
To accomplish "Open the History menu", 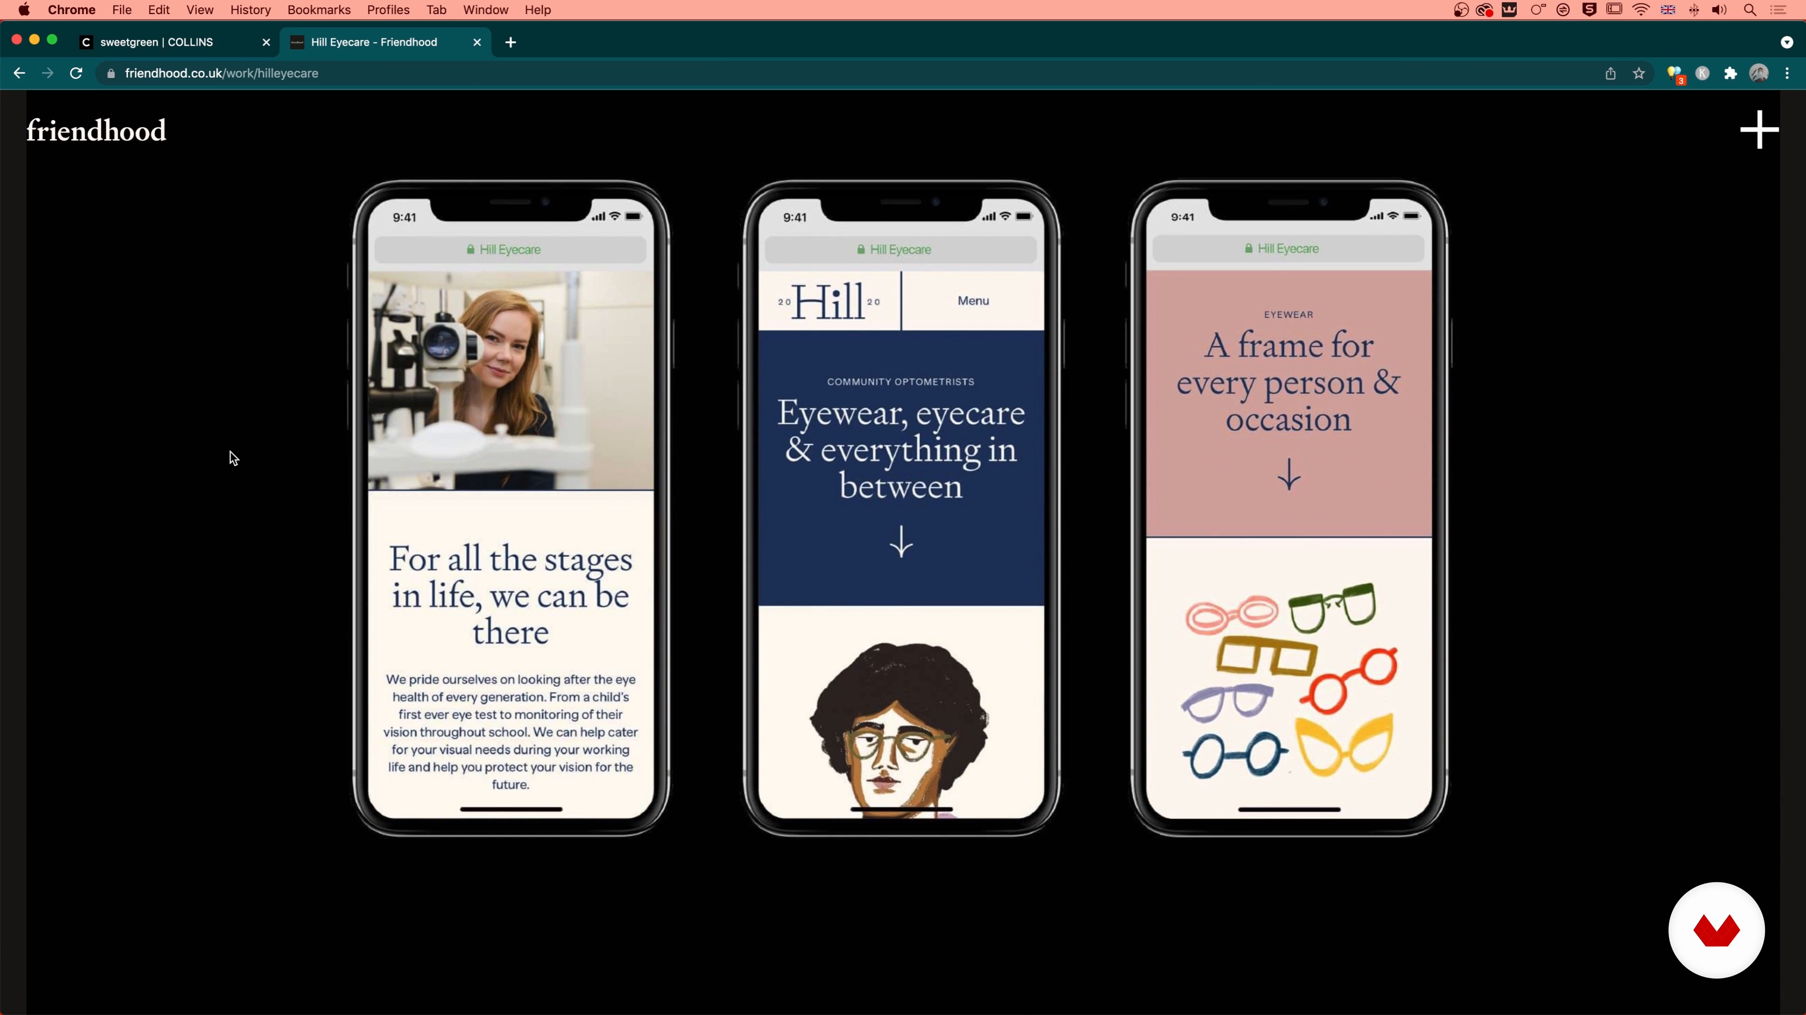I will (x=250, y=10).
